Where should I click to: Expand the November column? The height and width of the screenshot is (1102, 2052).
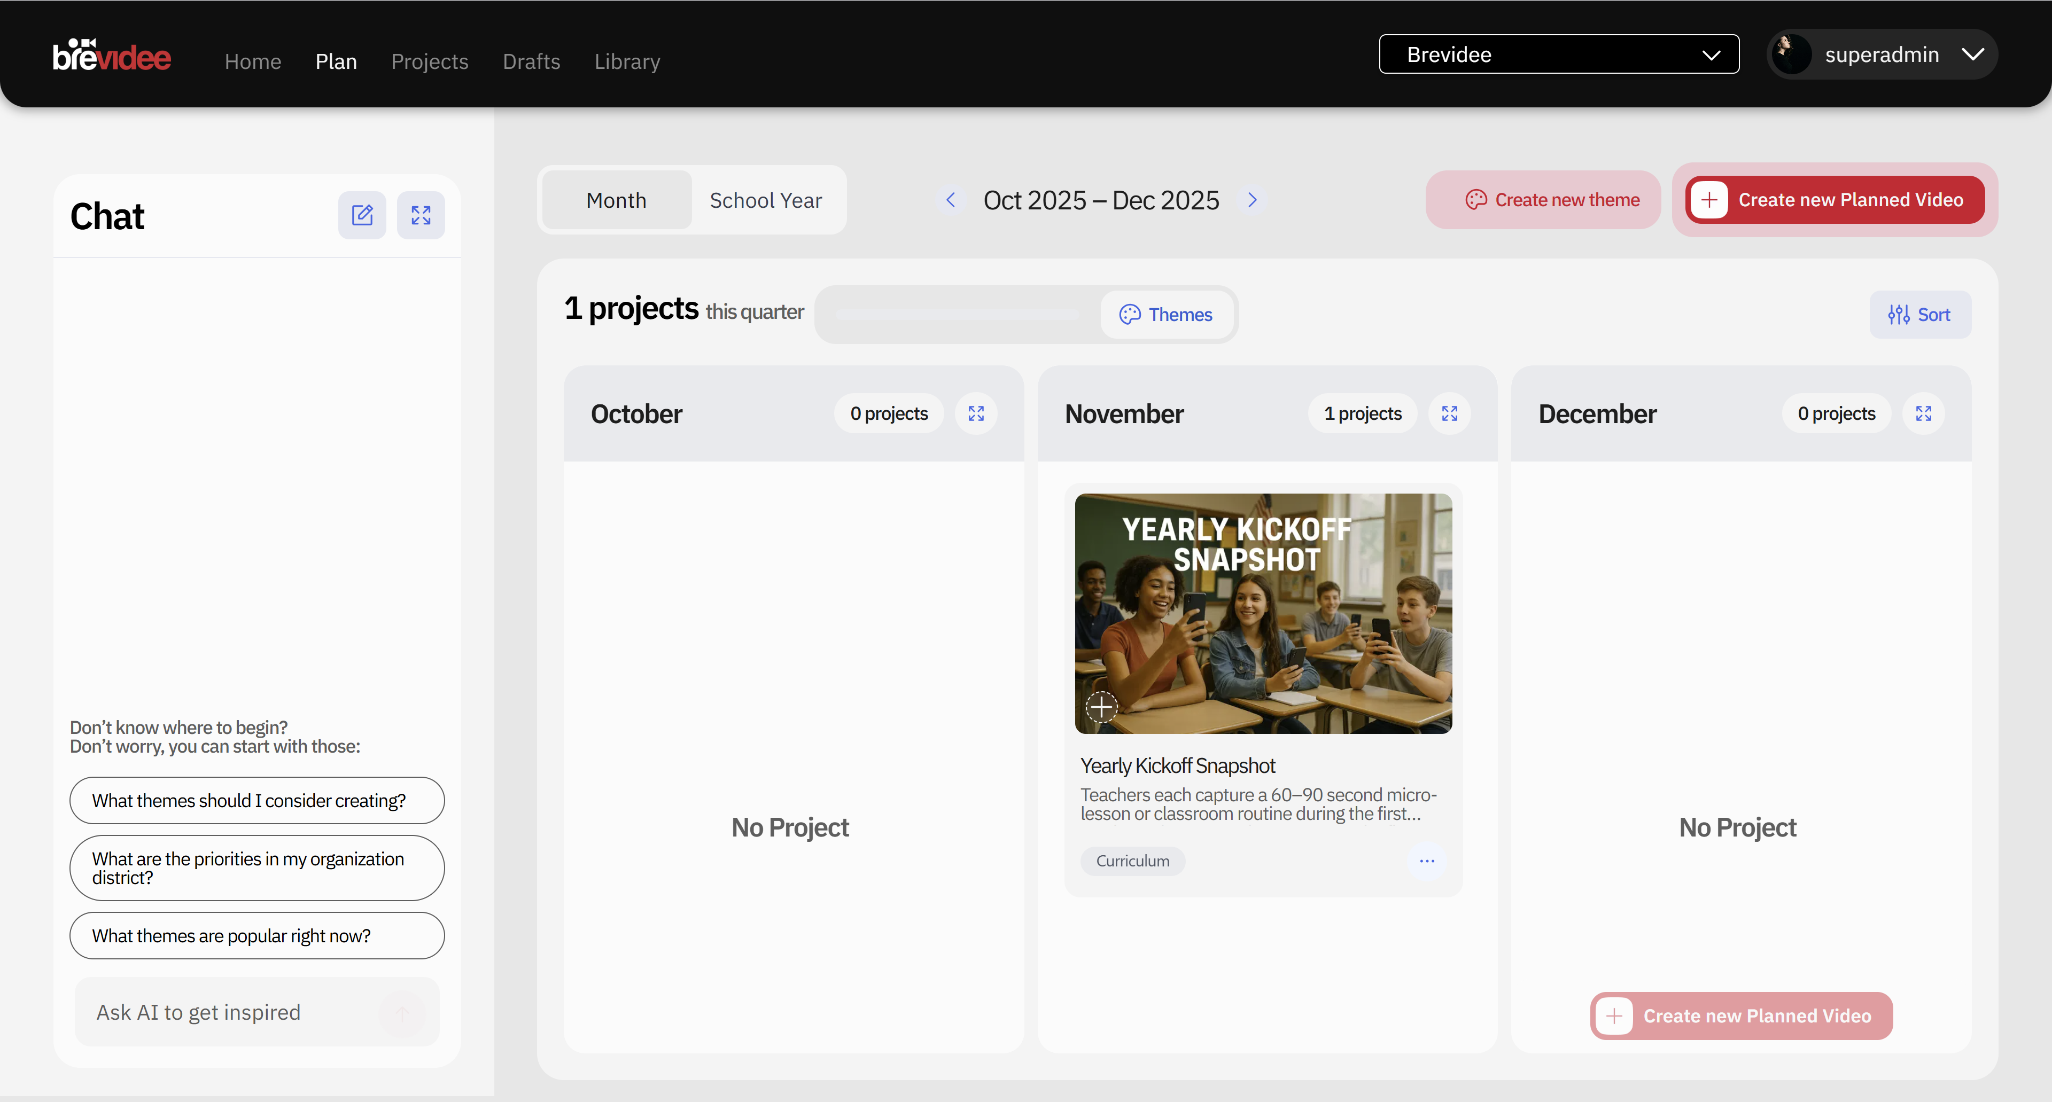(x=1449, y=413)
